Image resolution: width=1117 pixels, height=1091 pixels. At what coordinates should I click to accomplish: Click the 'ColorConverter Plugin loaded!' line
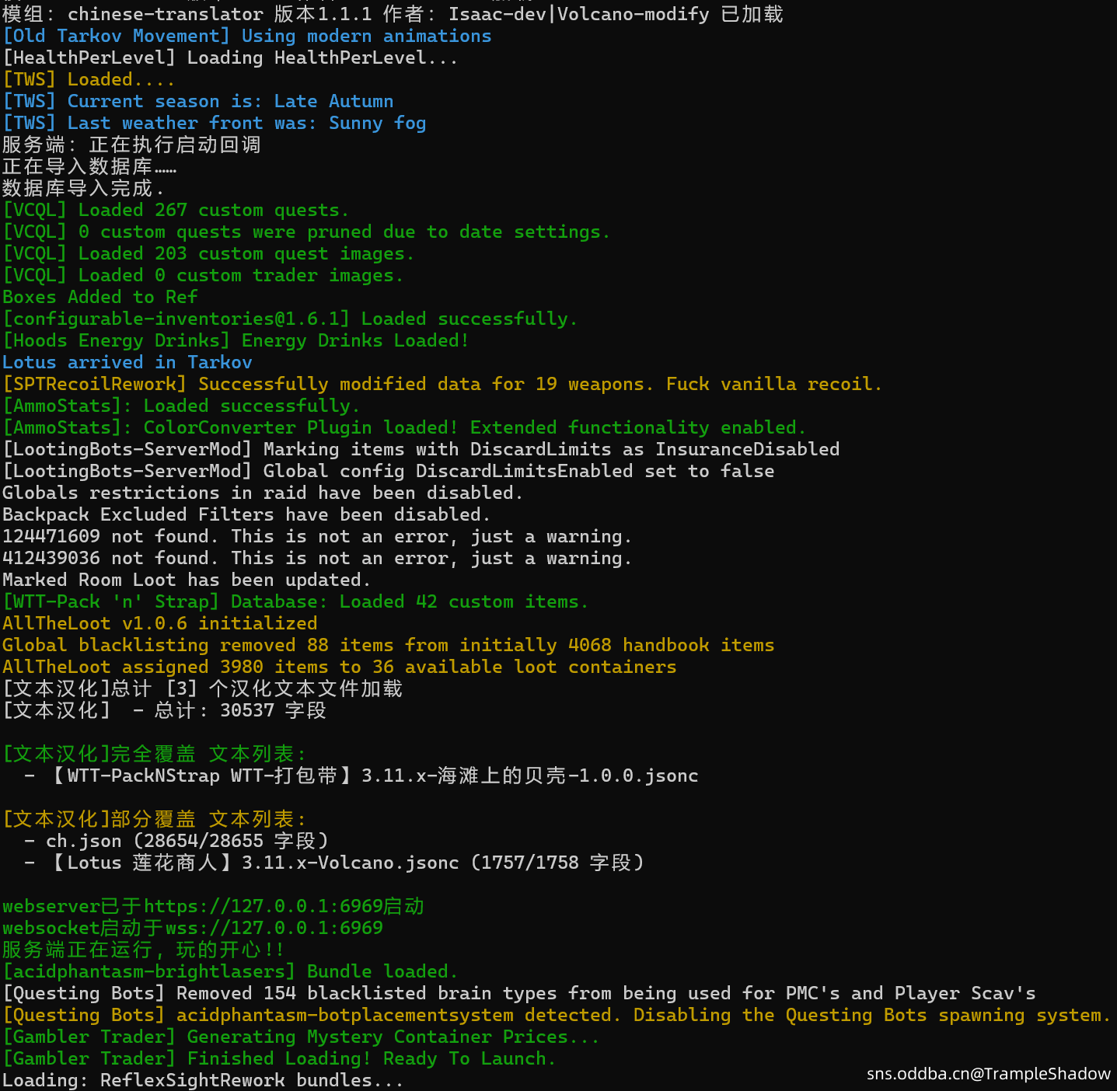pyautogui.click(x=404, y=428)
